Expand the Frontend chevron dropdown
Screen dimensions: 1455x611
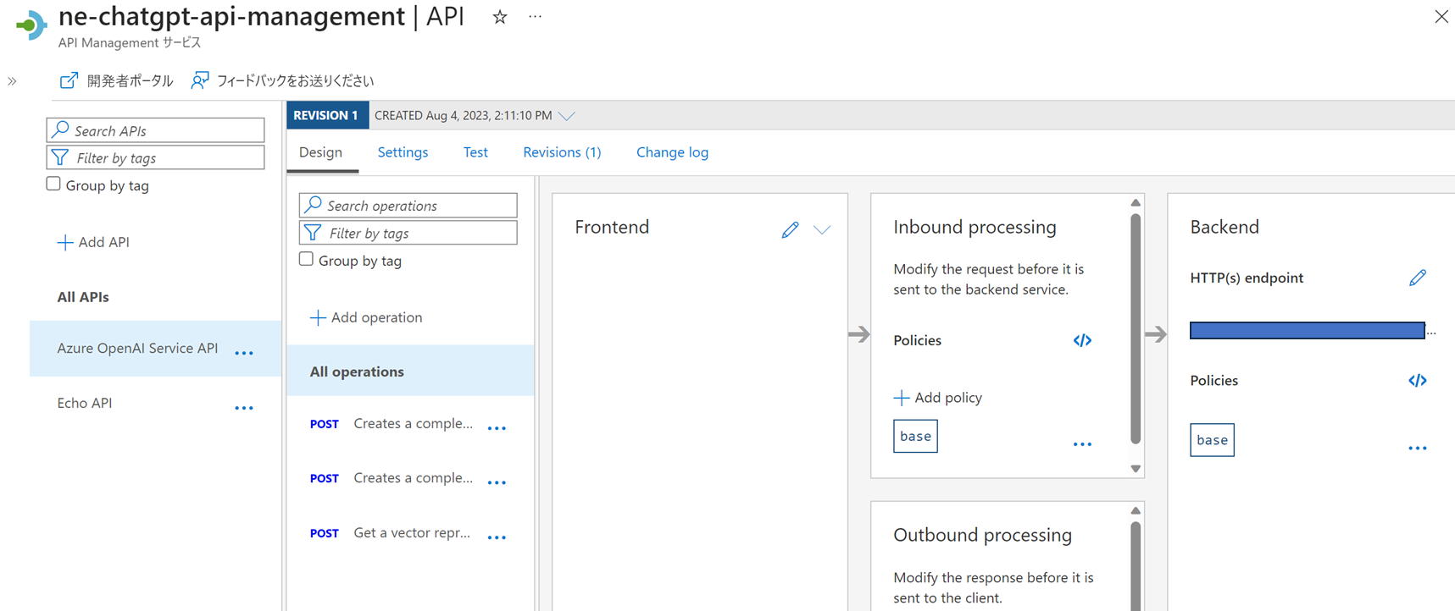pyautogui.click(x=822, y=229)
